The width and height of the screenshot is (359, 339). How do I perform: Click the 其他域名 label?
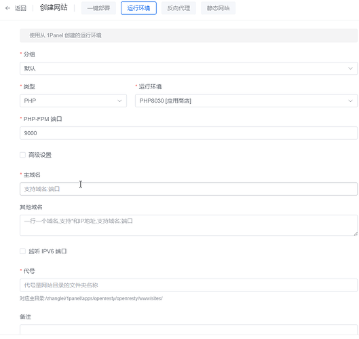[x=31, y=207]
